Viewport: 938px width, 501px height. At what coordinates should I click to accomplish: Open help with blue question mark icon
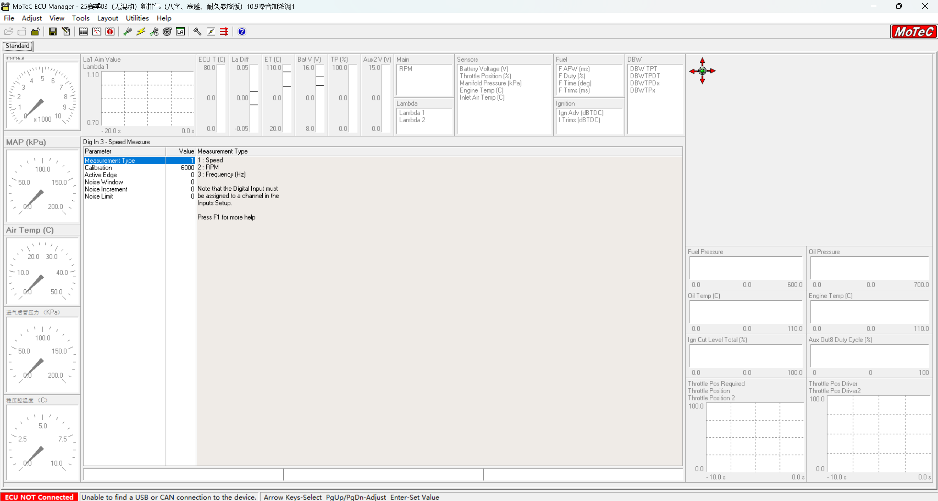point(242,31)
